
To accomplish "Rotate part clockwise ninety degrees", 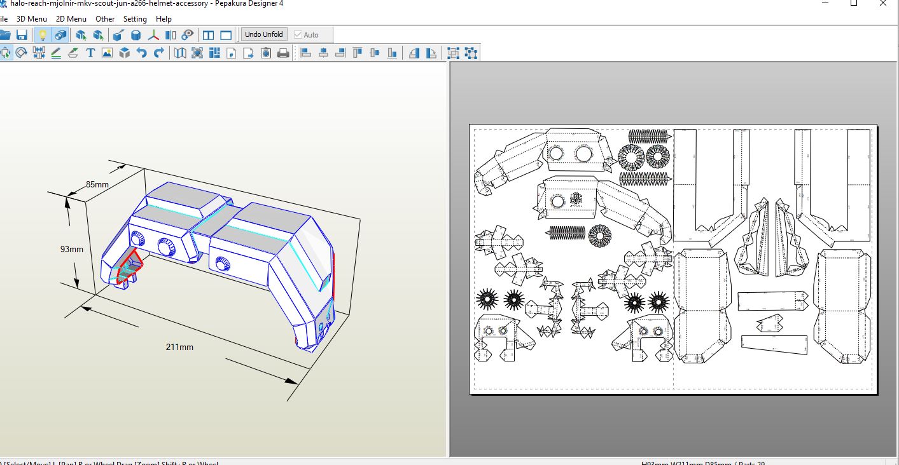I will (431, 53).
